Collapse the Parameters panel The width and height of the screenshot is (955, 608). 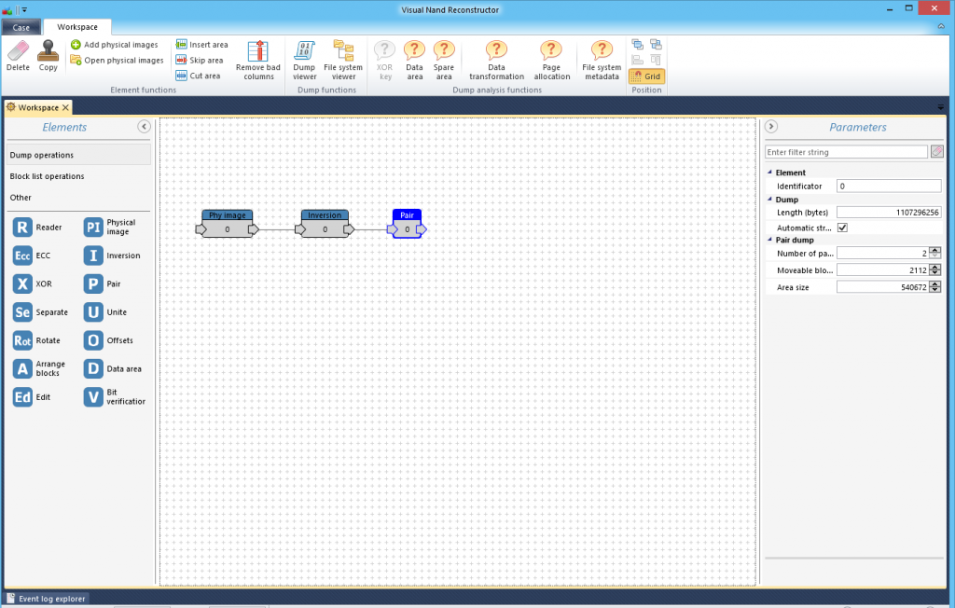(771, 127)
